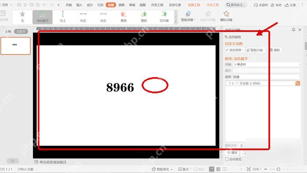Click the 8966 text box on slide

pos(120,87)
